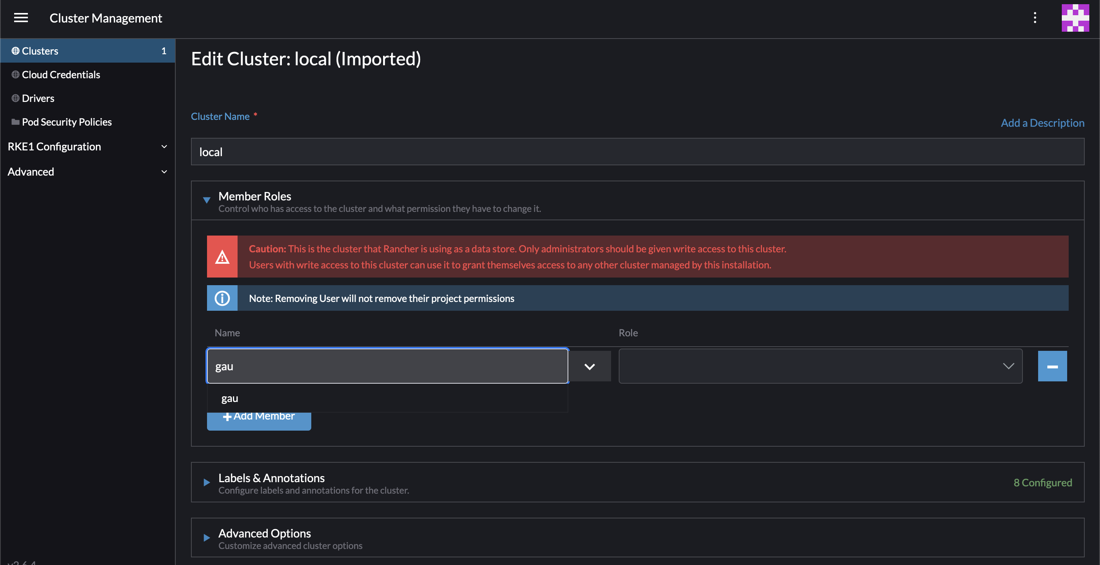
Task: Open the hamburger navigation menu
Action: tap(21, 18)
